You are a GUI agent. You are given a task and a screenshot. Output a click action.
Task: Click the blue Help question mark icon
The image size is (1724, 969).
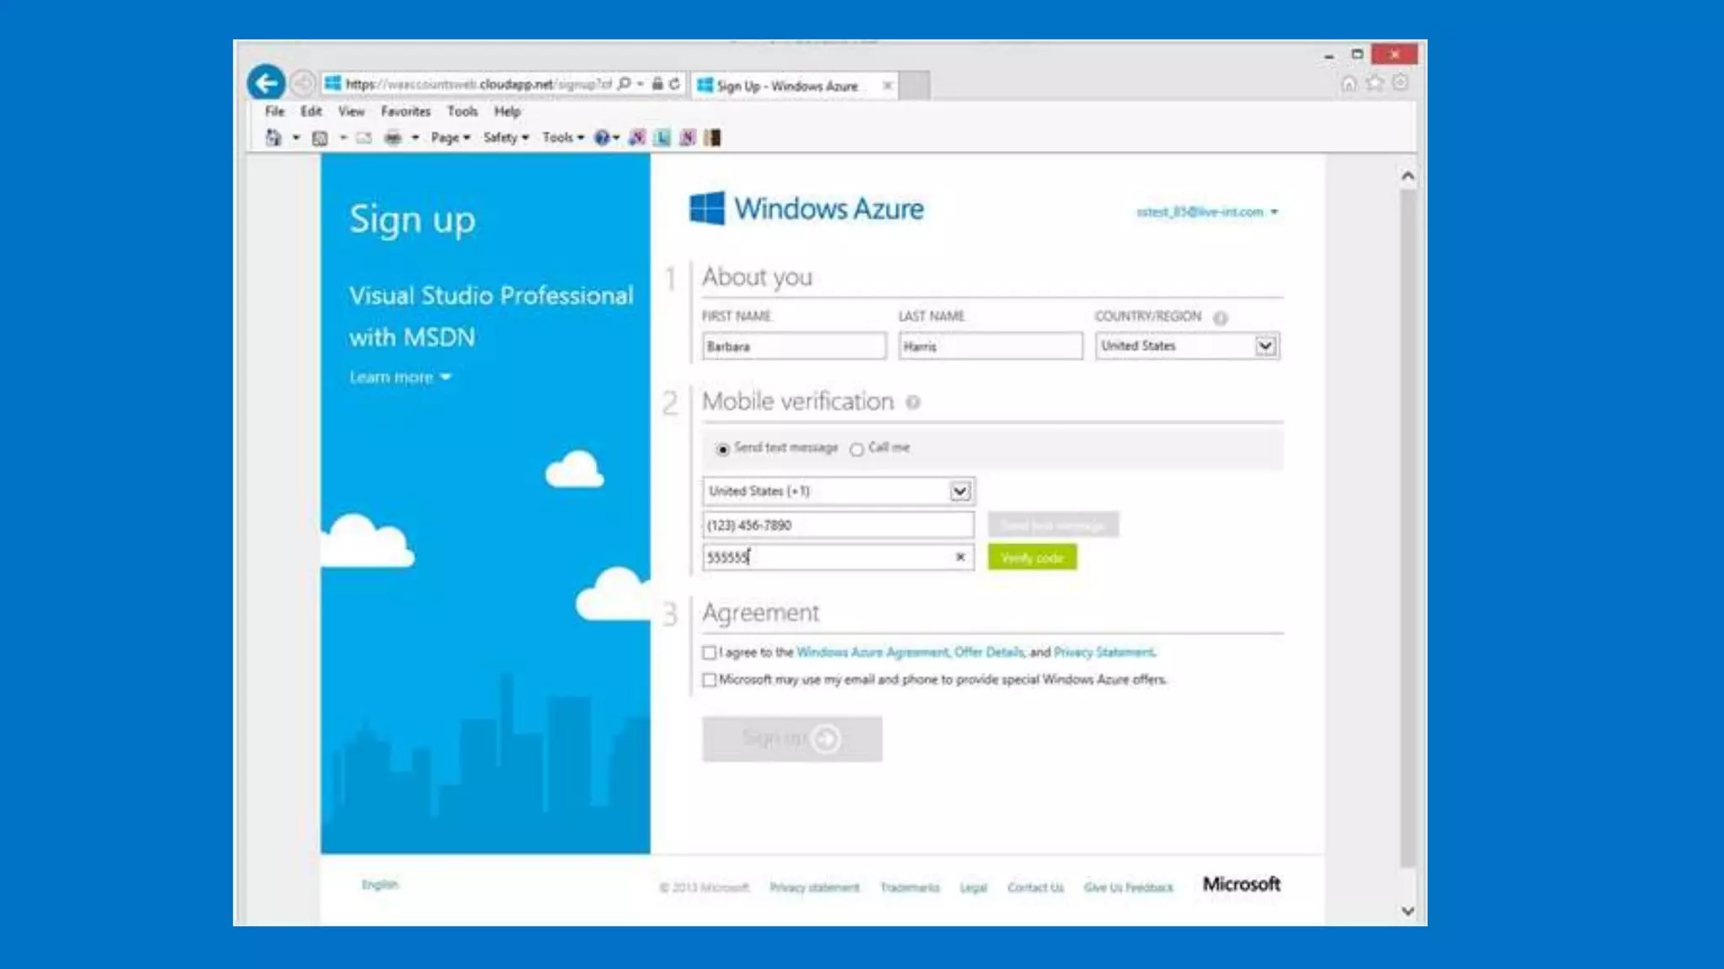tap(601, 138)
